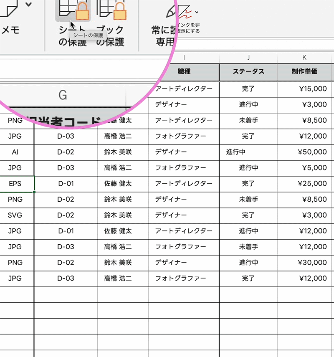Select the column K header
Image resolution: width=334 pixels, height=357 pixels.
pos(304,57)
